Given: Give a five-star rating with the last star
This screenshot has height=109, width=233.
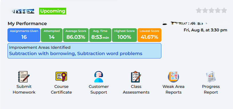Looking at the screenshot, I should point(224,11).
